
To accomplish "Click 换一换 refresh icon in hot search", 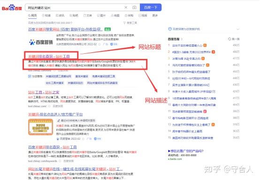I will click(229, 39).
